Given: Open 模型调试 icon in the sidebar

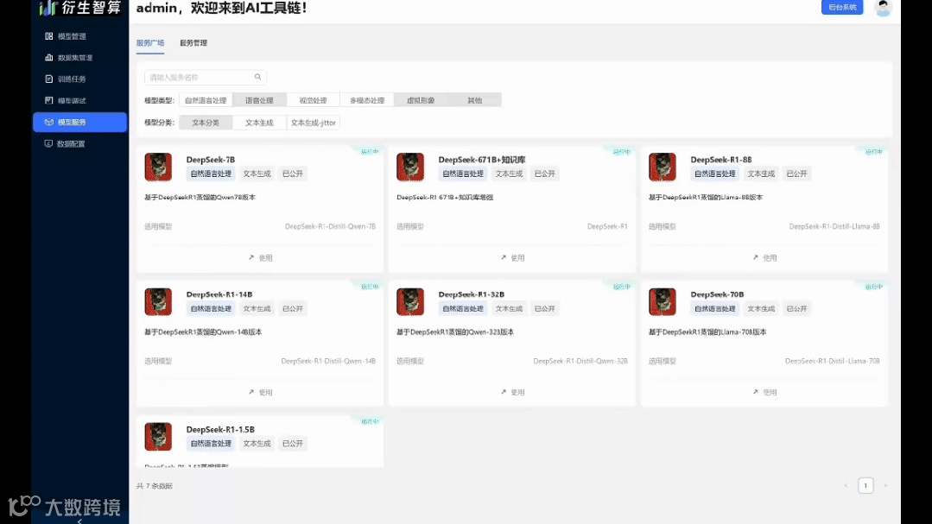Looking at the screenshot, I should [48, 100].
